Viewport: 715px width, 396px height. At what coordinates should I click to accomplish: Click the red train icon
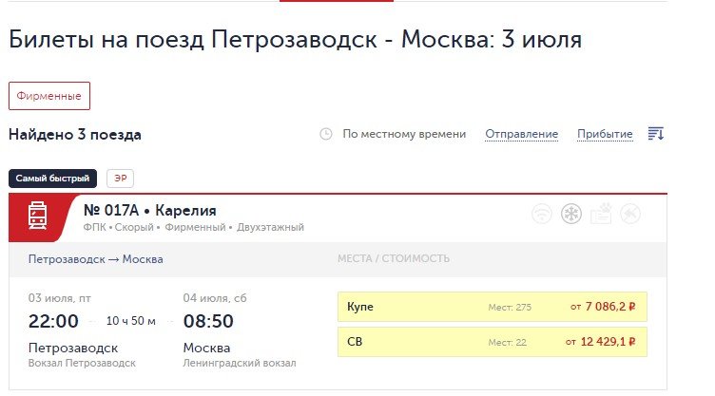[38, 217]
